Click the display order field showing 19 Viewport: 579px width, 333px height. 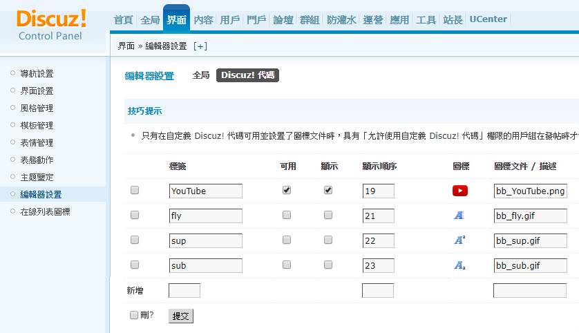pyautogui.click(x=378, y=191)
